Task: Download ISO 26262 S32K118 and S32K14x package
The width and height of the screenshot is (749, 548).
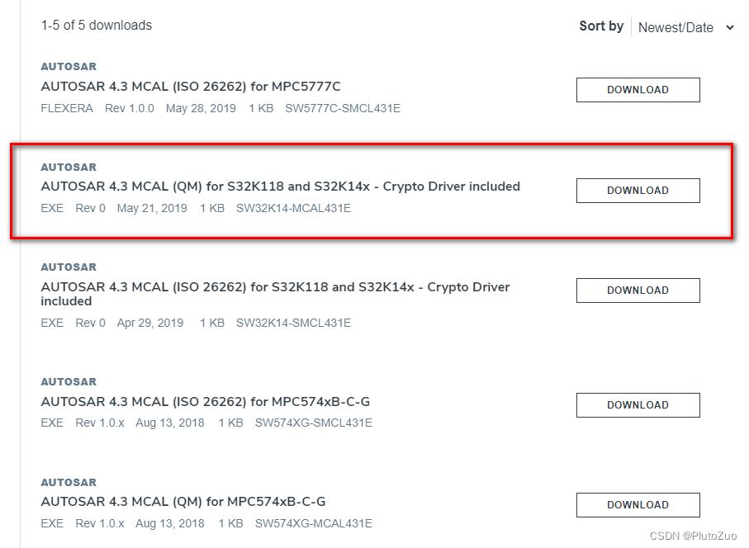Action: 638,291
